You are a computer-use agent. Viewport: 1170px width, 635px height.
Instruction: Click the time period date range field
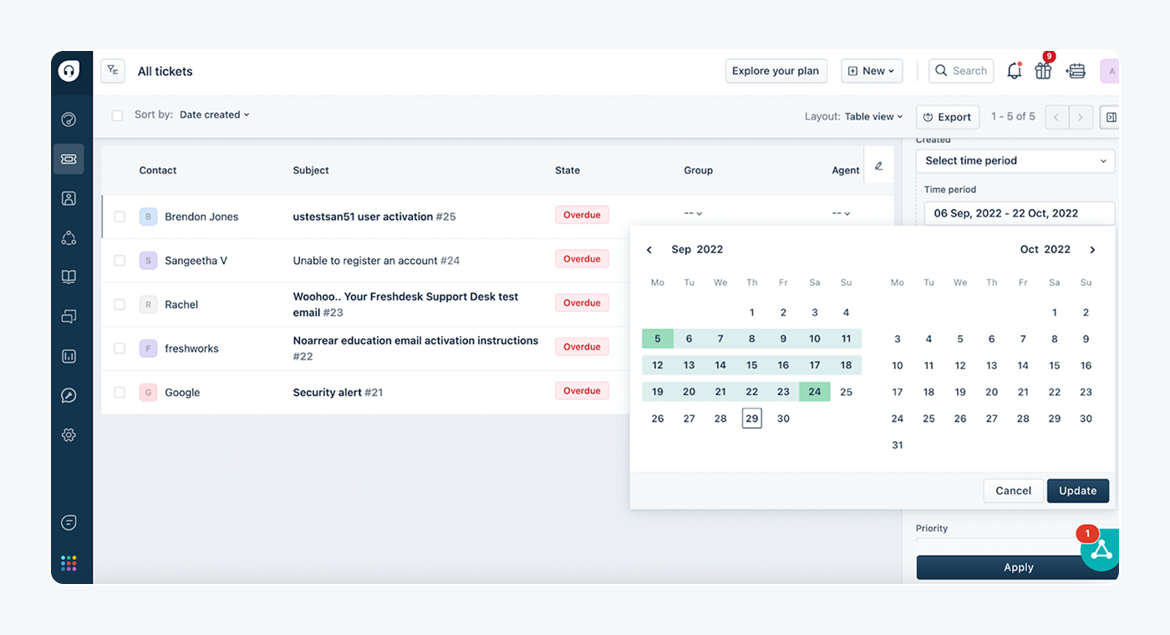click(x=1020, y=213)
